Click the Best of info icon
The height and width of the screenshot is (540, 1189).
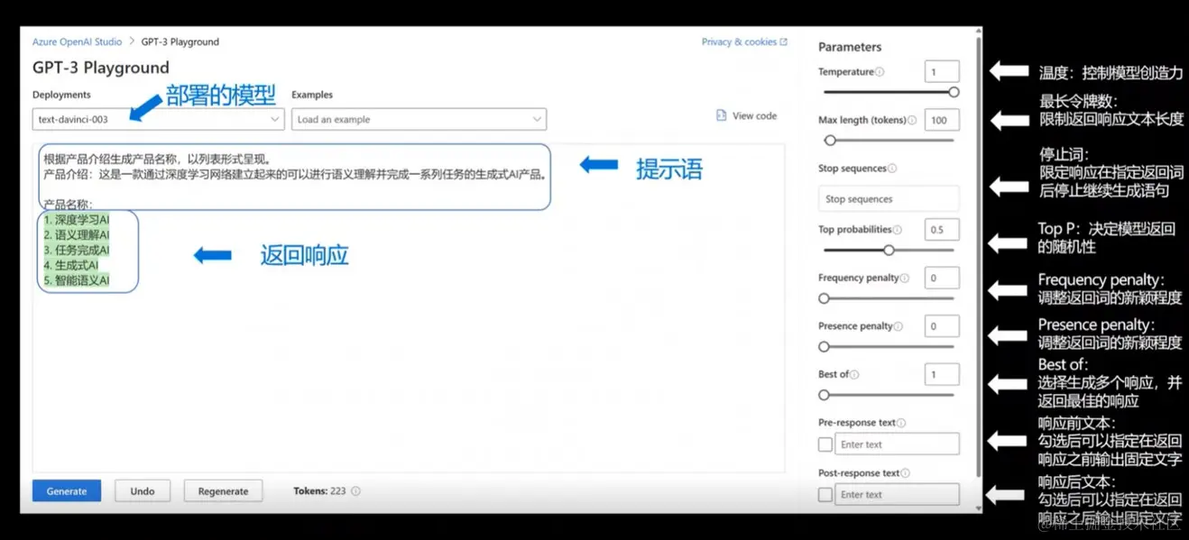click(854, 375)
